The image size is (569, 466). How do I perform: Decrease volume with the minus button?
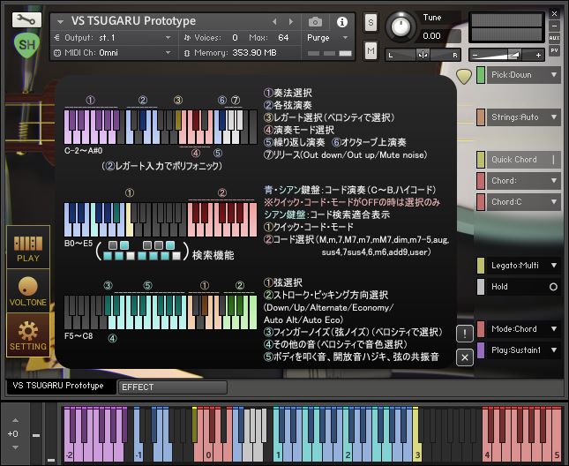pos(475,56)
